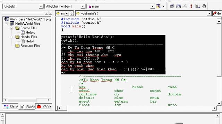222x124 pixels.
Task: Click the editor horizontal scrollbar left arrow
Action: tap(59, 108)
